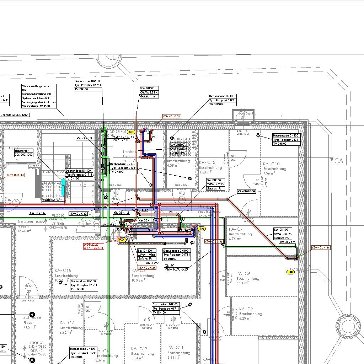Select the KA-C10 room label

pos(271,164)
